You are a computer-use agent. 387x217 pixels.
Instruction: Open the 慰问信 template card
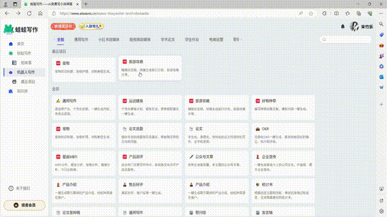(x=216, y=212)
